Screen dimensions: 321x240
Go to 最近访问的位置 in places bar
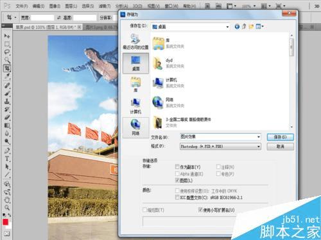click(x=135, y=42)
